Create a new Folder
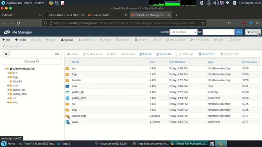This screenshot has width=262, height=147. coord(20,40)
